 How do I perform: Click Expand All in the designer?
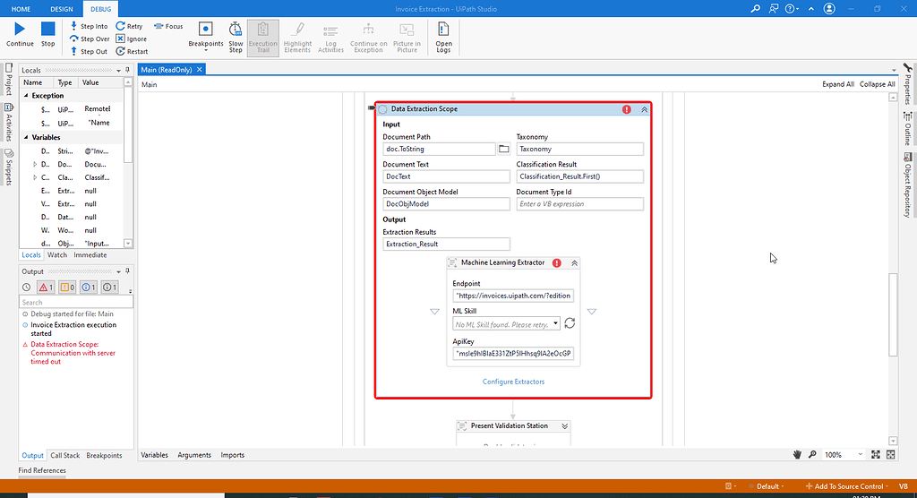838,84
